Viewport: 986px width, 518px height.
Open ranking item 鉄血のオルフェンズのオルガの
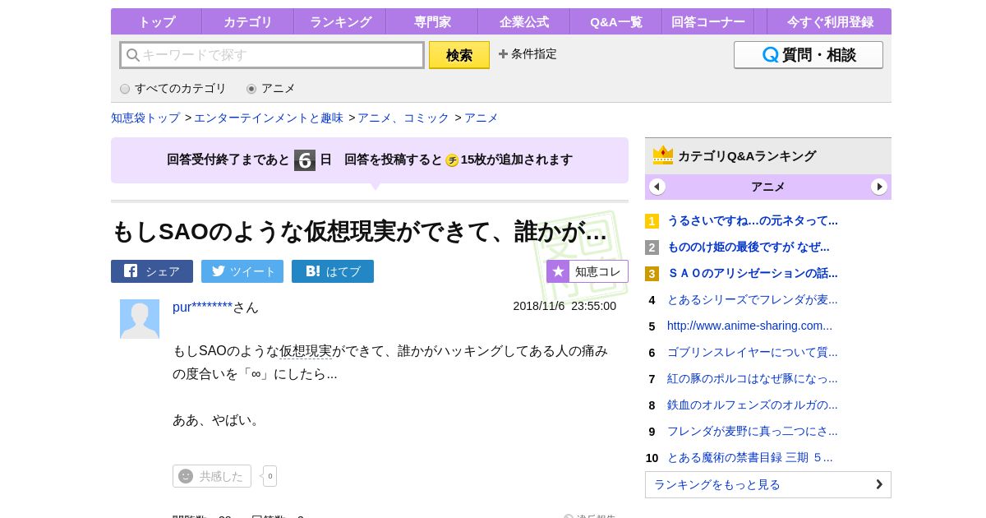(x=753, y=405)
